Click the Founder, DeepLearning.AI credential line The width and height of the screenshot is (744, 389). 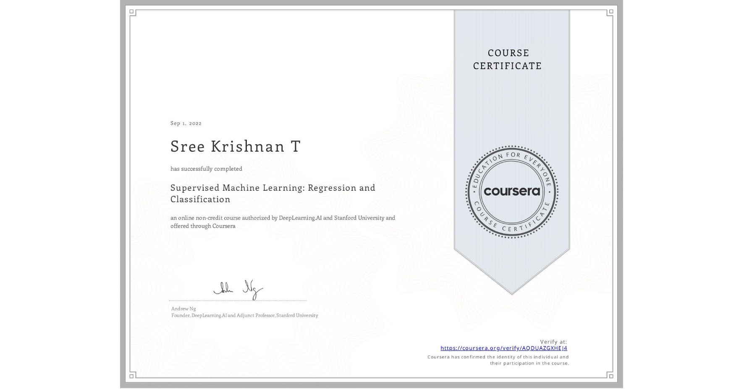pos(244,314)
